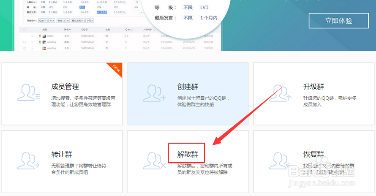
Task: Click description 增加搜索、多条件筛选等高级管理功能
Action: click(83, 101)
